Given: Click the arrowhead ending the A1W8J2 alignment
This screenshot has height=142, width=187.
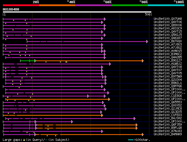Looking at the screenshot, I should coord(110,64).
